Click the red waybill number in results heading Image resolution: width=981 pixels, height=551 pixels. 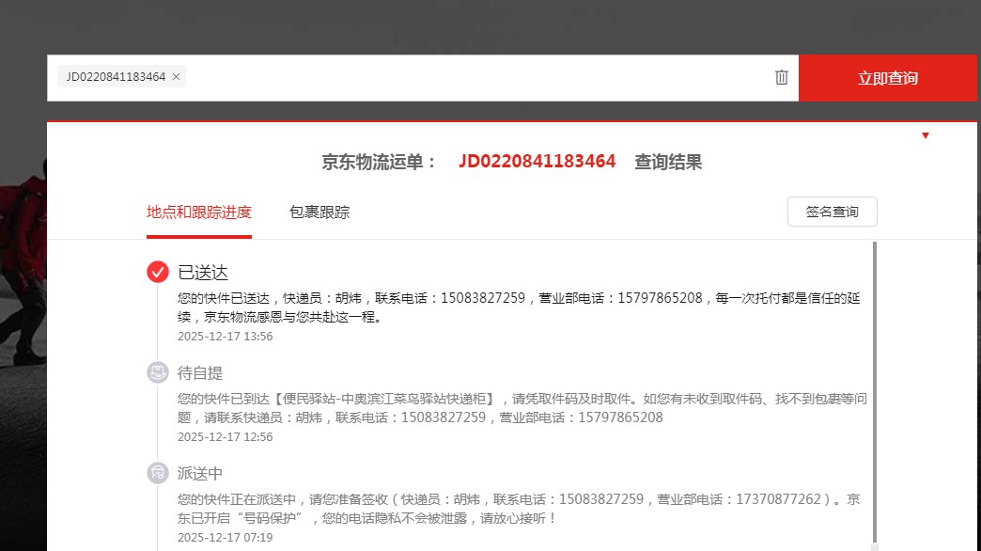tap(537, 162)
